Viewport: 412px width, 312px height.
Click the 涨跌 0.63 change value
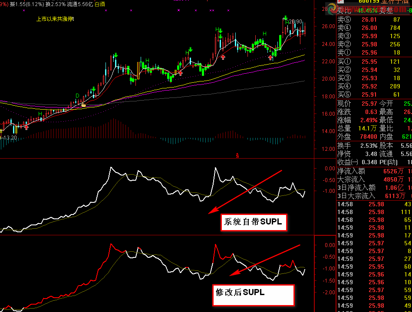tap(371, 112)
